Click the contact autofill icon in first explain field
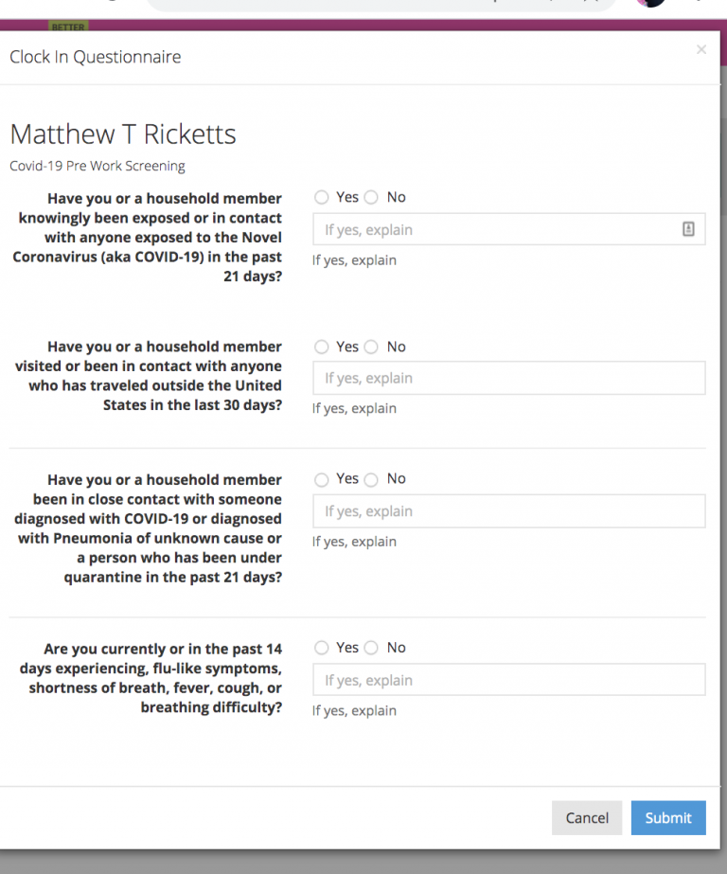 [x=688, y=229]
